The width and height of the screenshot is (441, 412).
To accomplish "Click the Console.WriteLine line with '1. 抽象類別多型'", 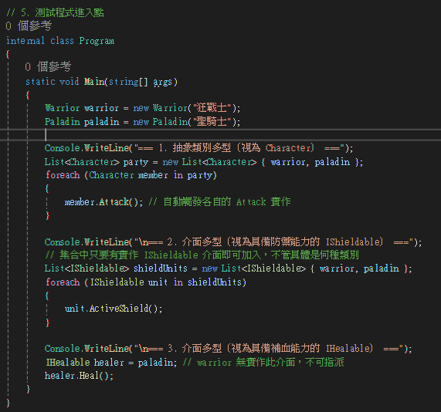I will [x=198, y=148].
